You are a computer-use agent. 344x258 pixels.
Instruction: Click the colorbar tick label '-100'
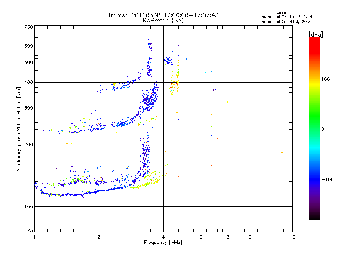[327, 179]
